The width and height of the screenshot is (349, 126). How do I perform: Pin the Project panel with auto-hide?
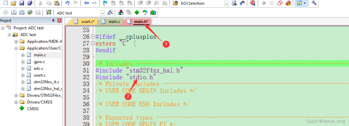pos(53,21)
